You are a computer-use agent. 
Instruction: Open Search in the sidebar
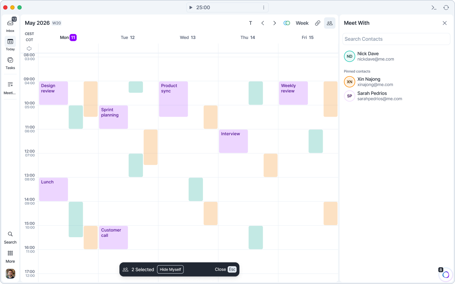click(10, 237)
